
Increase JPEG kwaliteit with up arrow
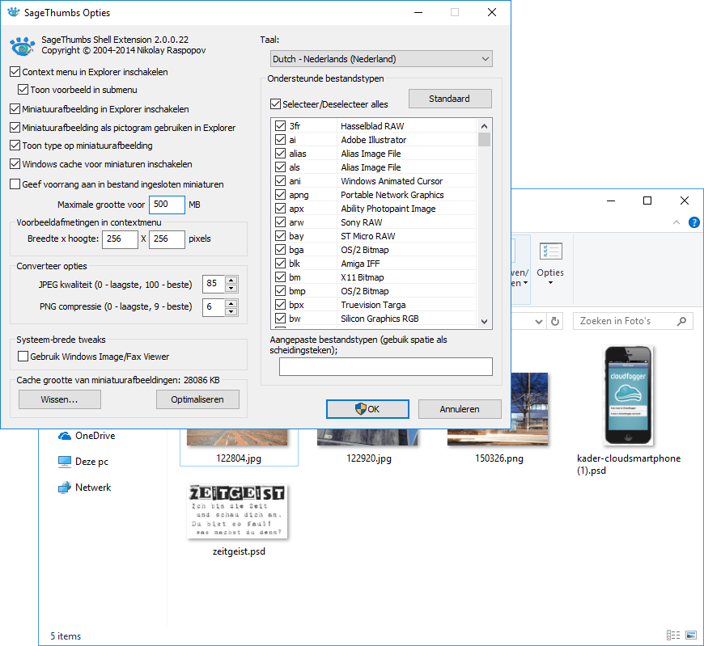(x=231, y=280)
